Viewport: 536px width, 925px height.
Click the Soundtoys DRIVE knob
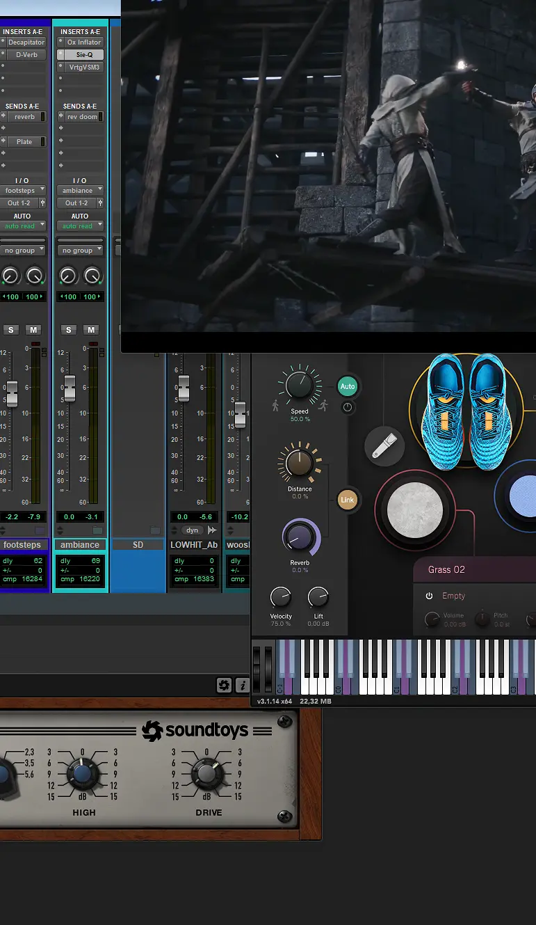[206, 774]
